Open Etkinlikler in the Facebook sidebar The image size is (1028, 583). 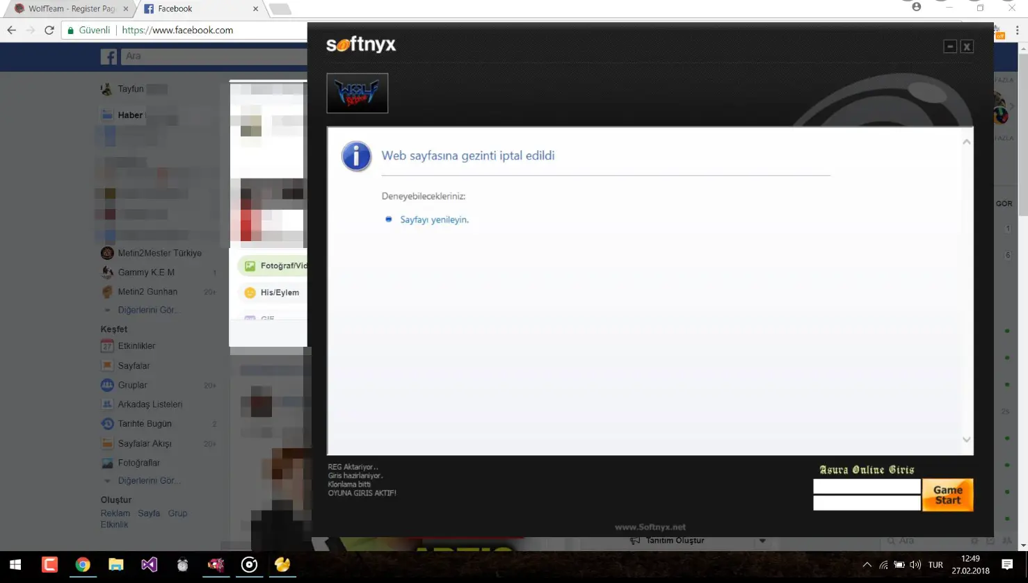pos(136,346)
